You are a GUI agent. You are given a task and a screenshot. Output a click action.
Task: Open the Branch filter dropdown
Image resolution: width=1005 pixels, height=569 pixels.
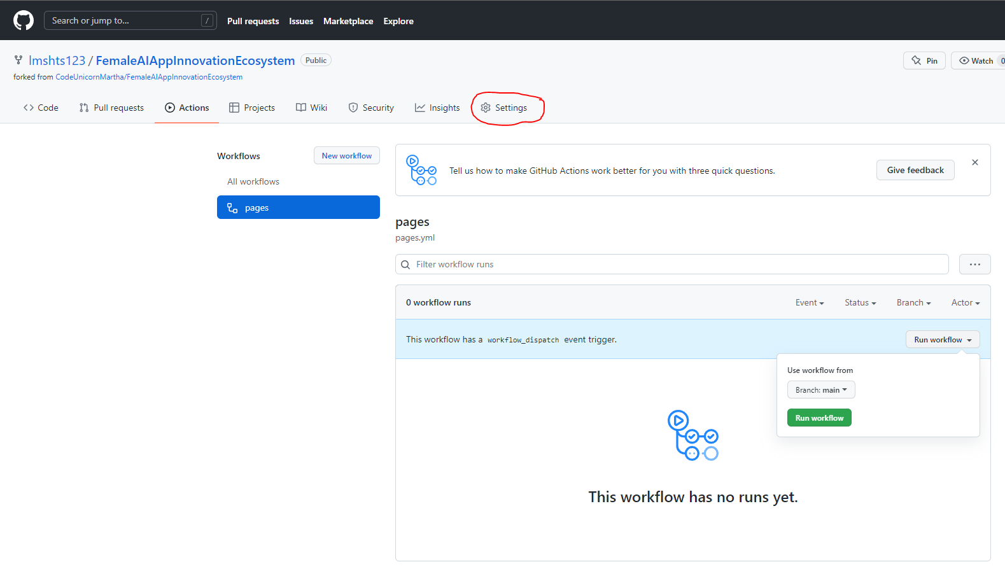(913, 303)
